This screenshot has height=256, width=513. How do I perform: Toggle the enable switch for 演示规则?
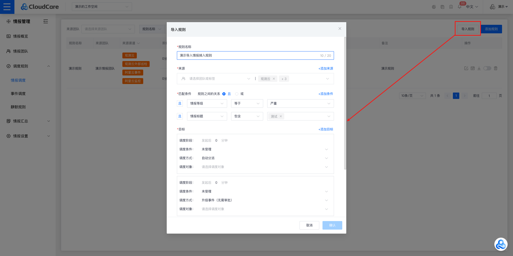487,69
